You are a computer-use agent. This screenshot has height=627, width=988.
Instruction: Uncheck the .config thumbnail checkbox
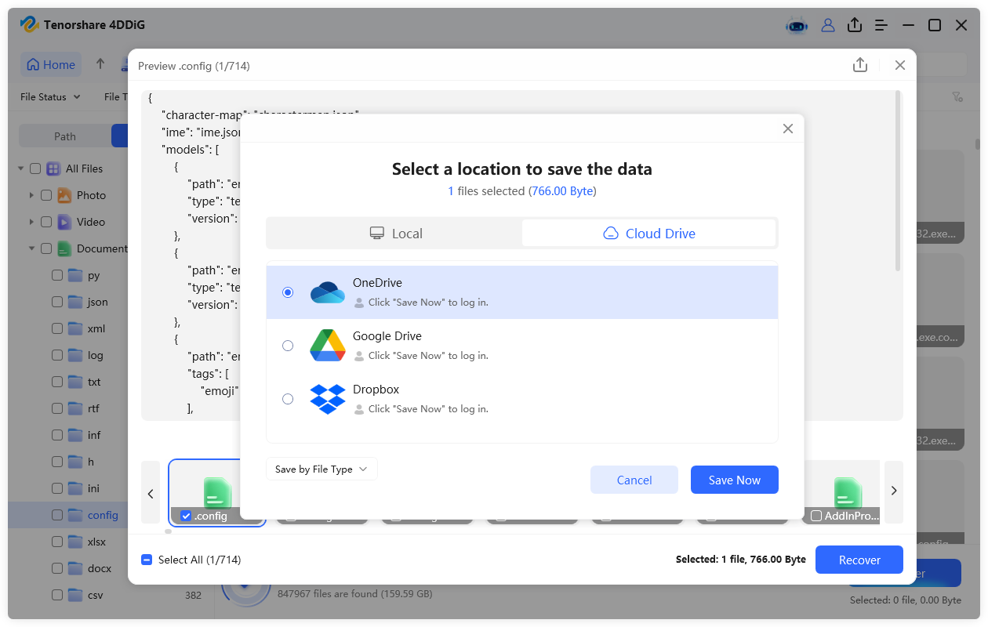click(186, 516)
